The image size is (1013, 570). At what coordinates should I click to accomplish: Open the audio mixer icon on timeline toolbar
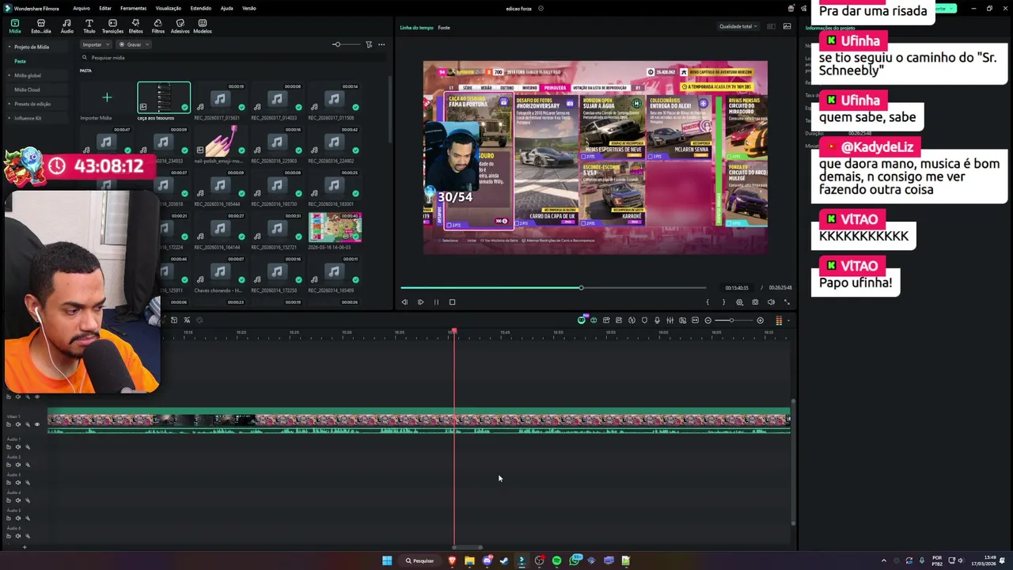(x=670, y=320)
